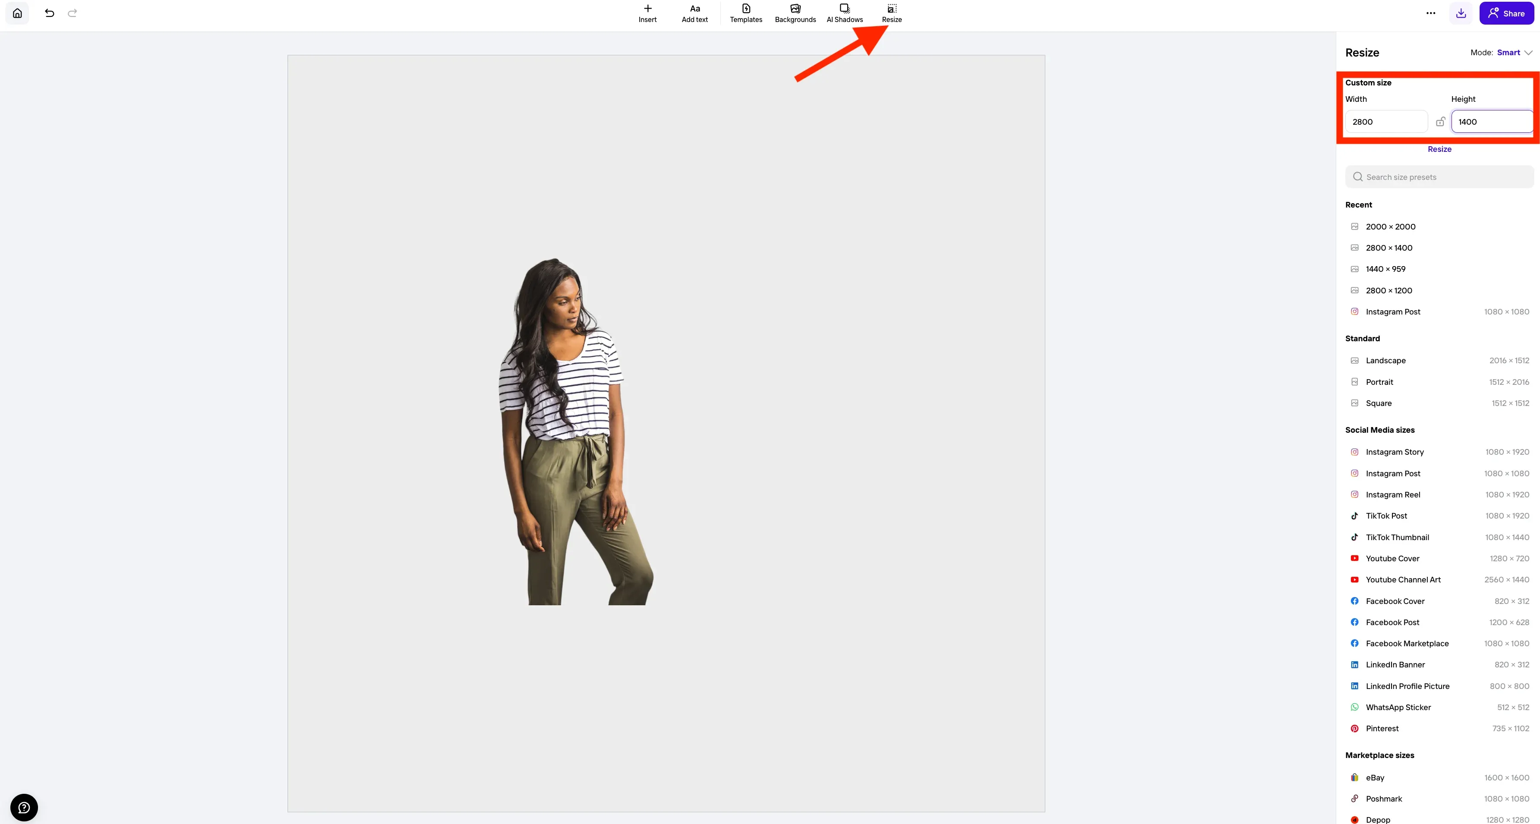
Task: Select the Add text tool
Action: (694, 13)
